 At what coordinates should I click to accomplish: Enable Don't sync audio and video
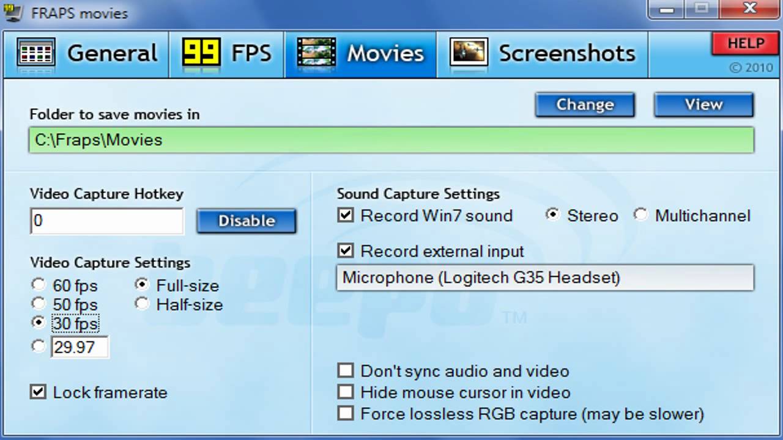[346, 371]
